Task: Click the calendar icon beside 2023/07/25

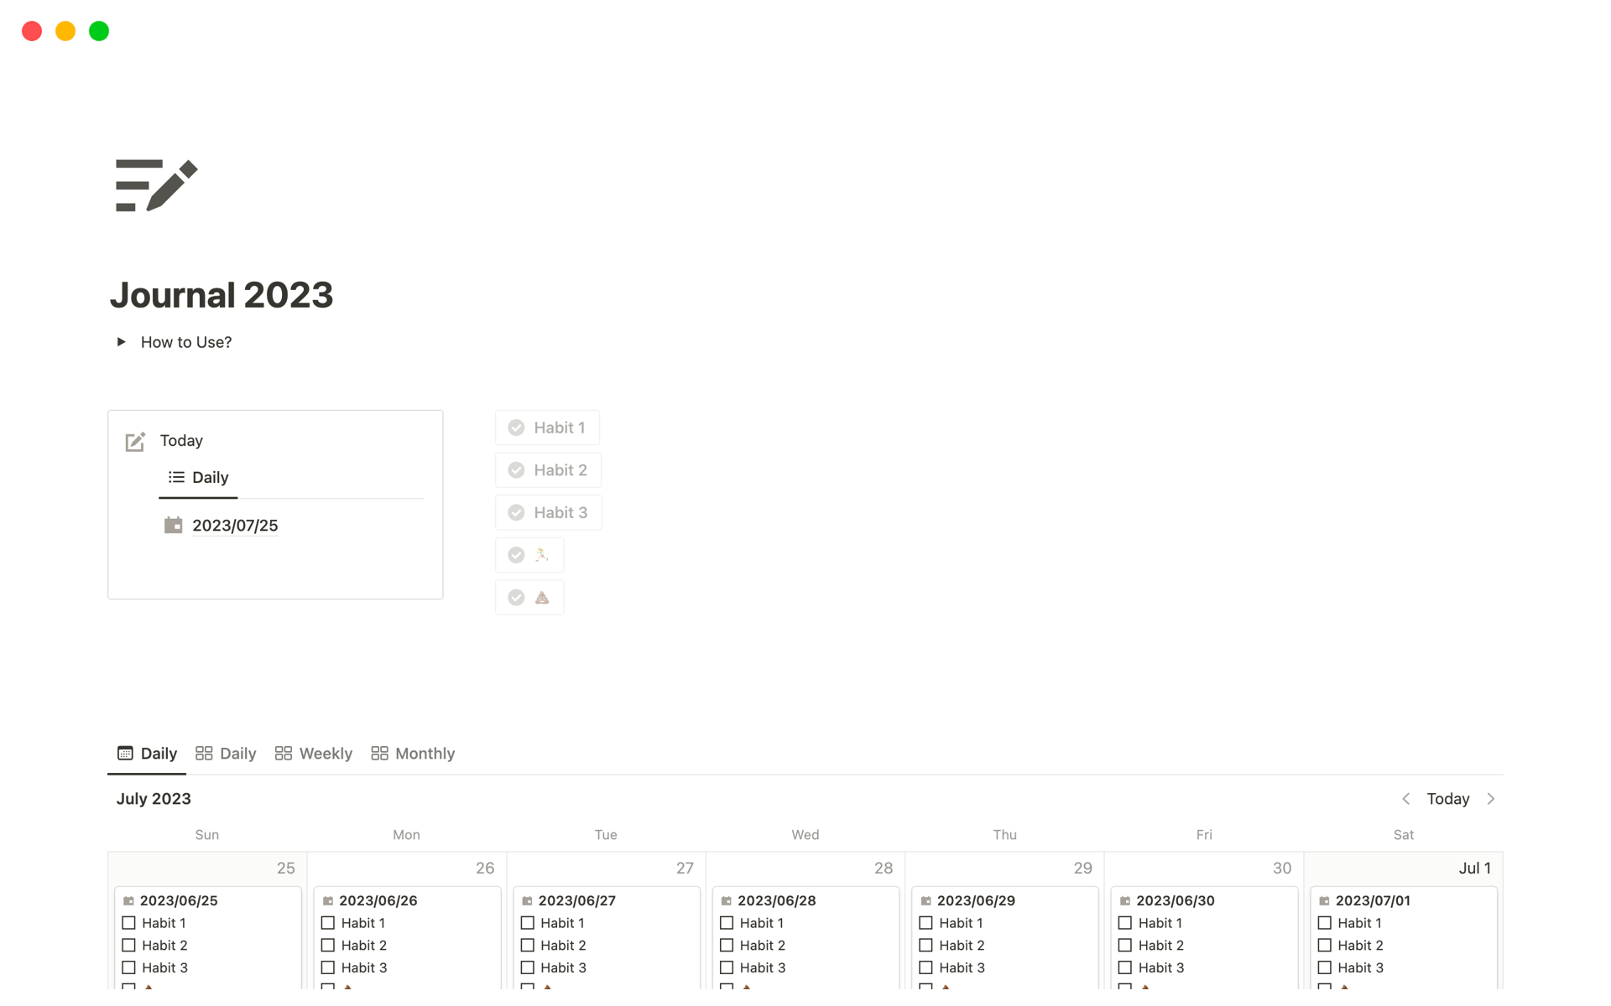Action: tap(174, 526)
